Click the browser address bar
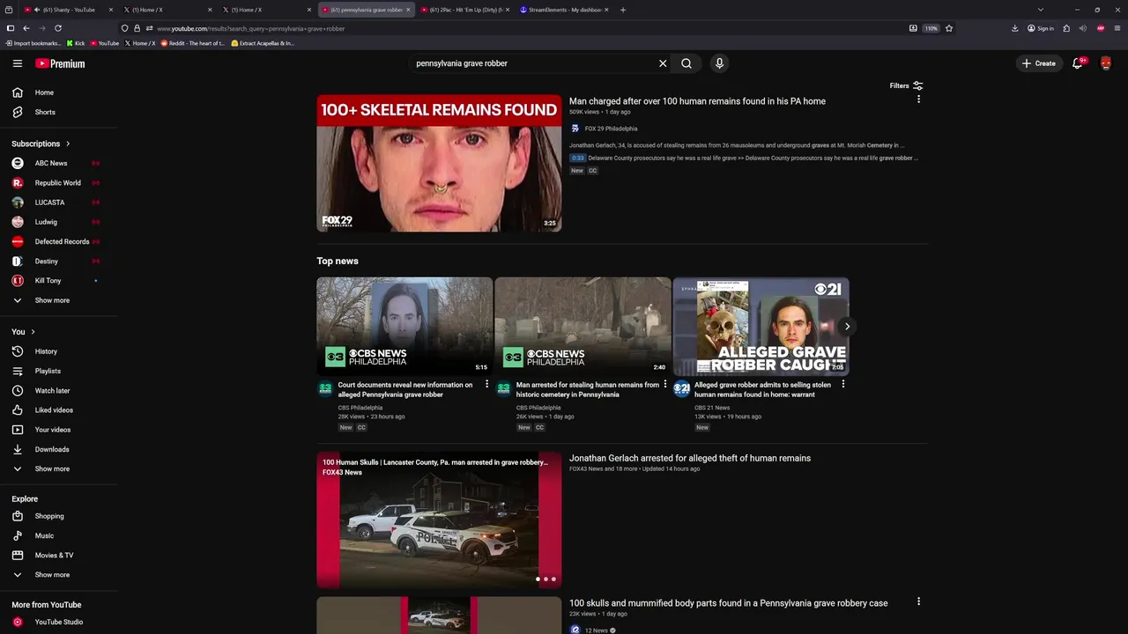 coord(529,28)
